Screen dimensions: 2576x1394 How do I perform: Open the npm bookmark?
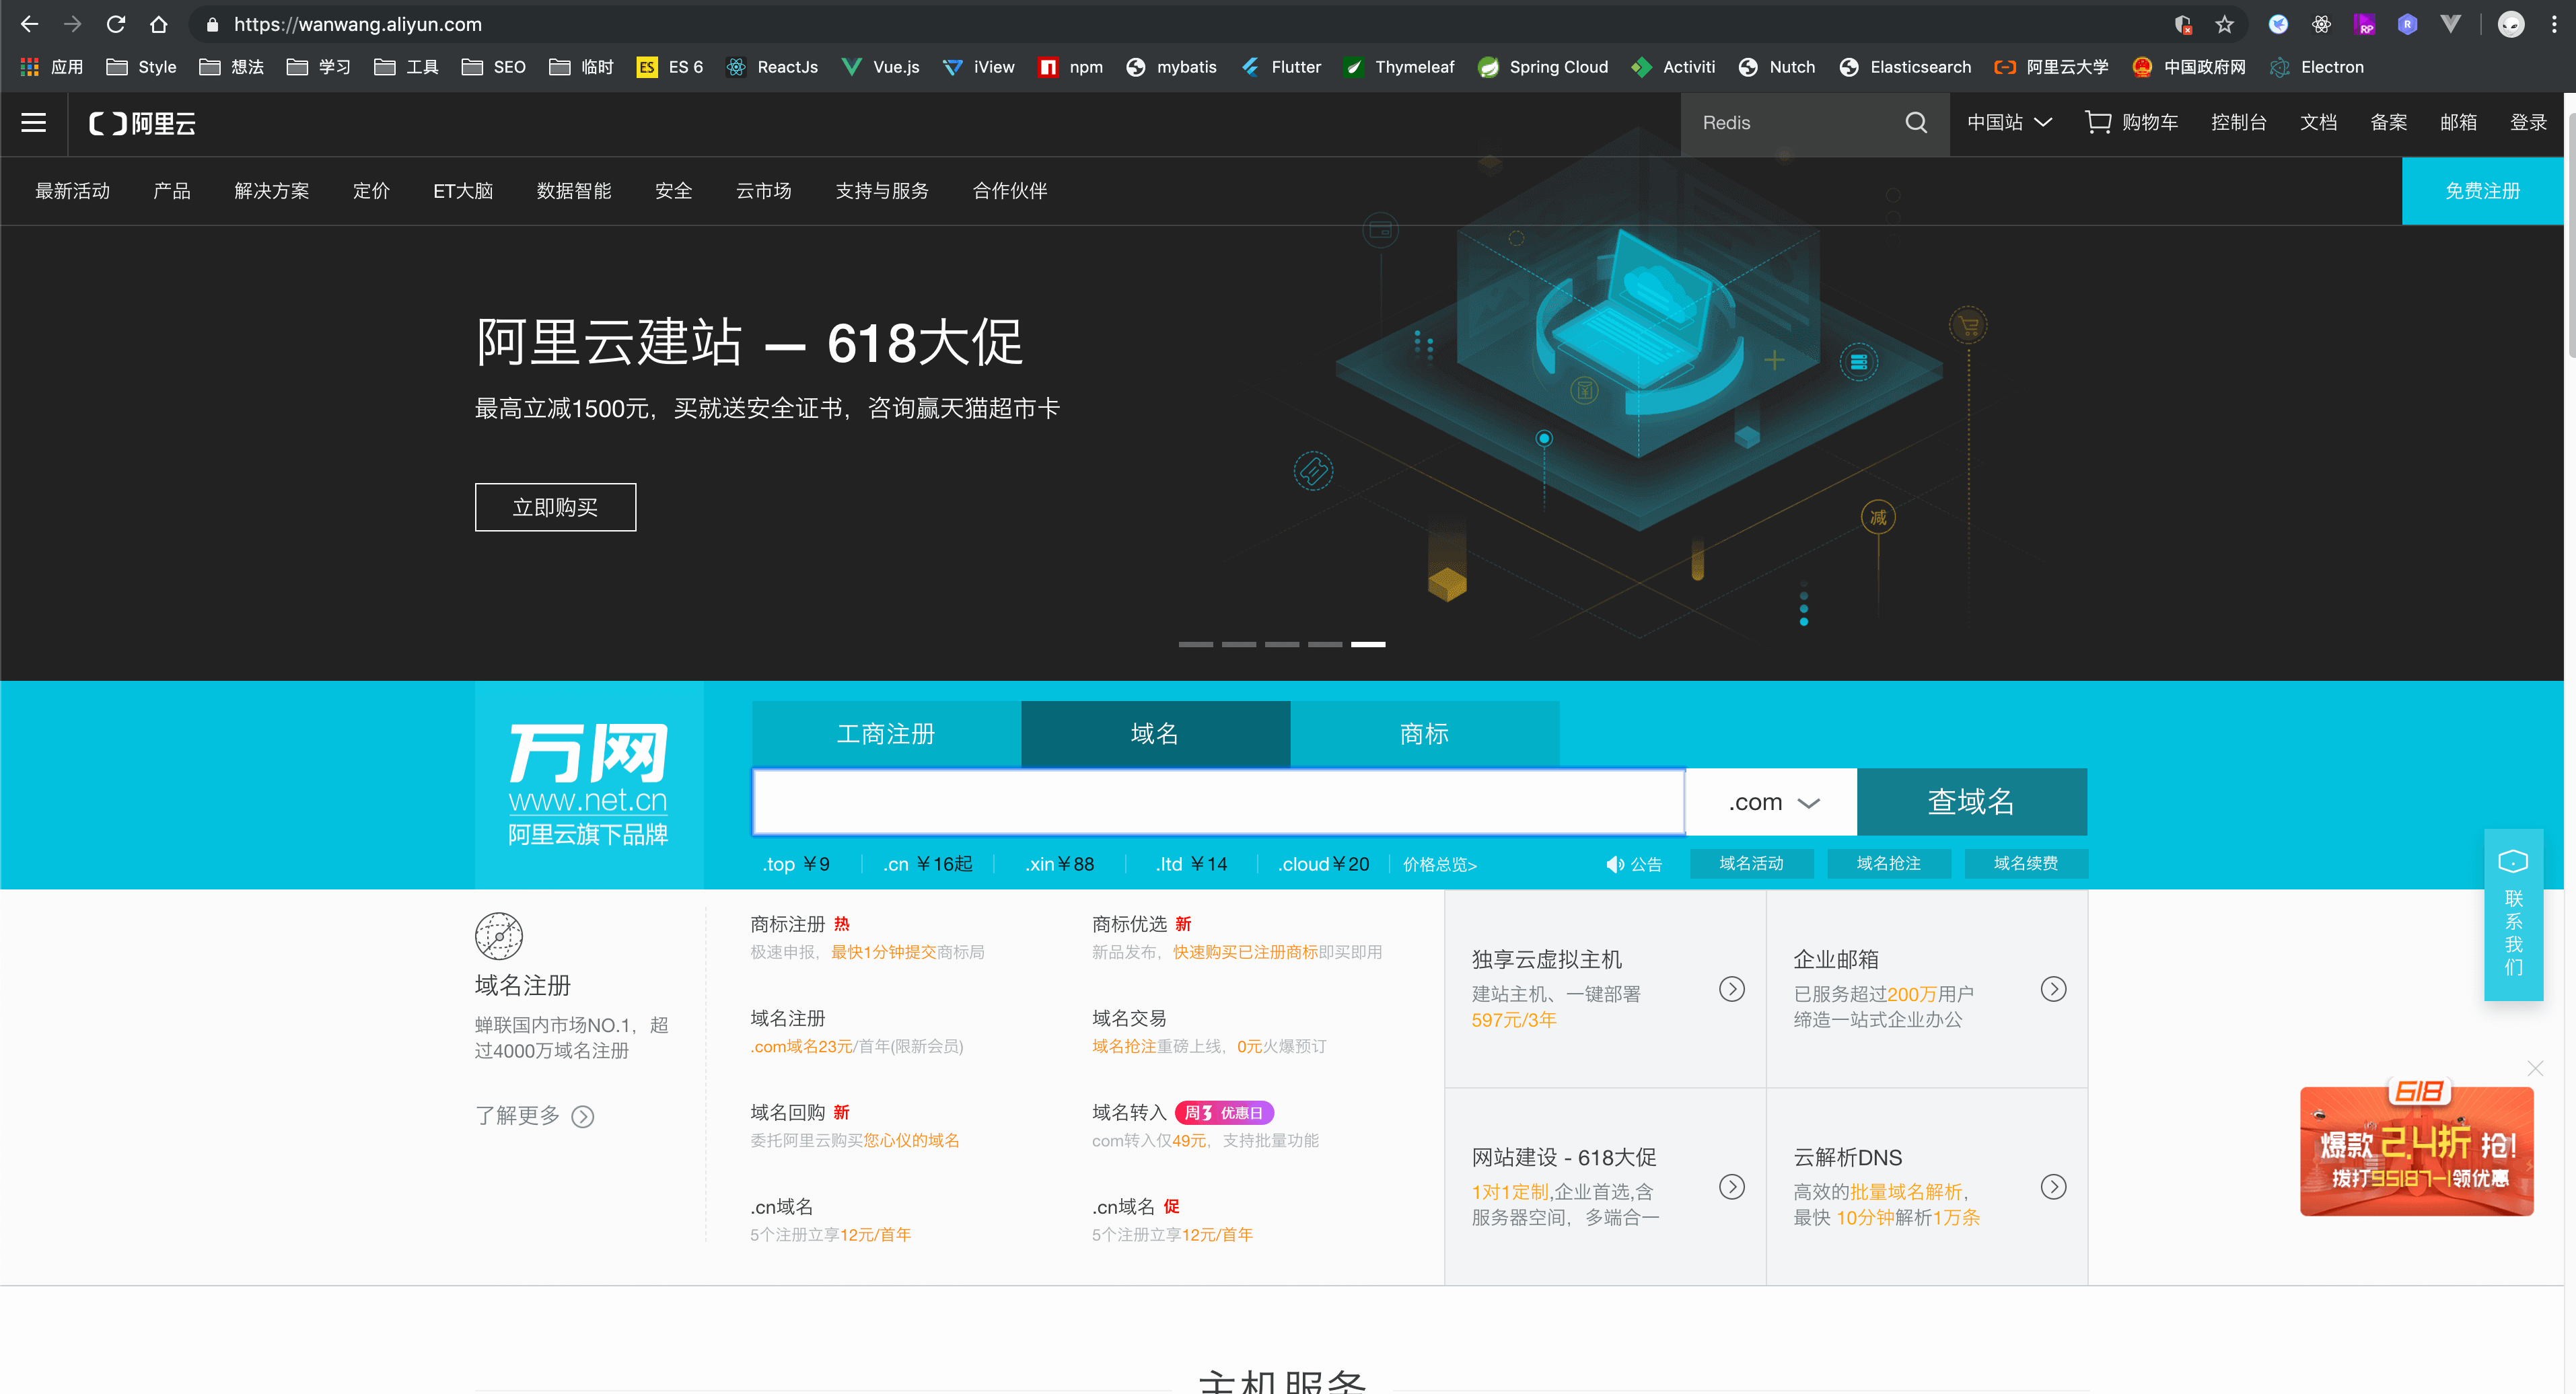point(1071,67)
